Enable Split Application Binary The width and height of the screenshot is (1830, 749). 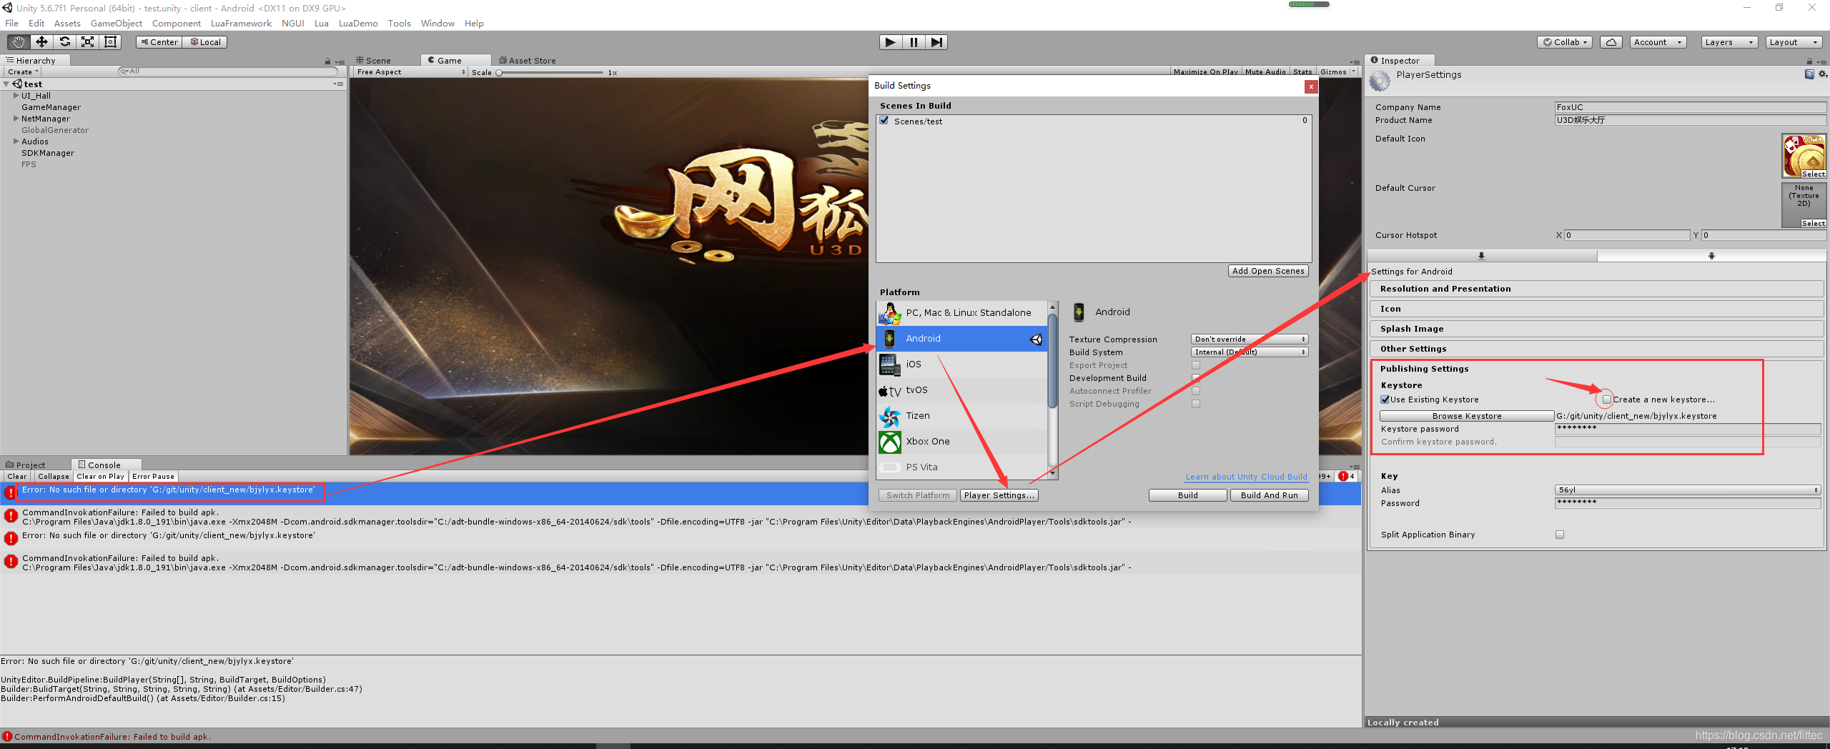point(1560,535)
